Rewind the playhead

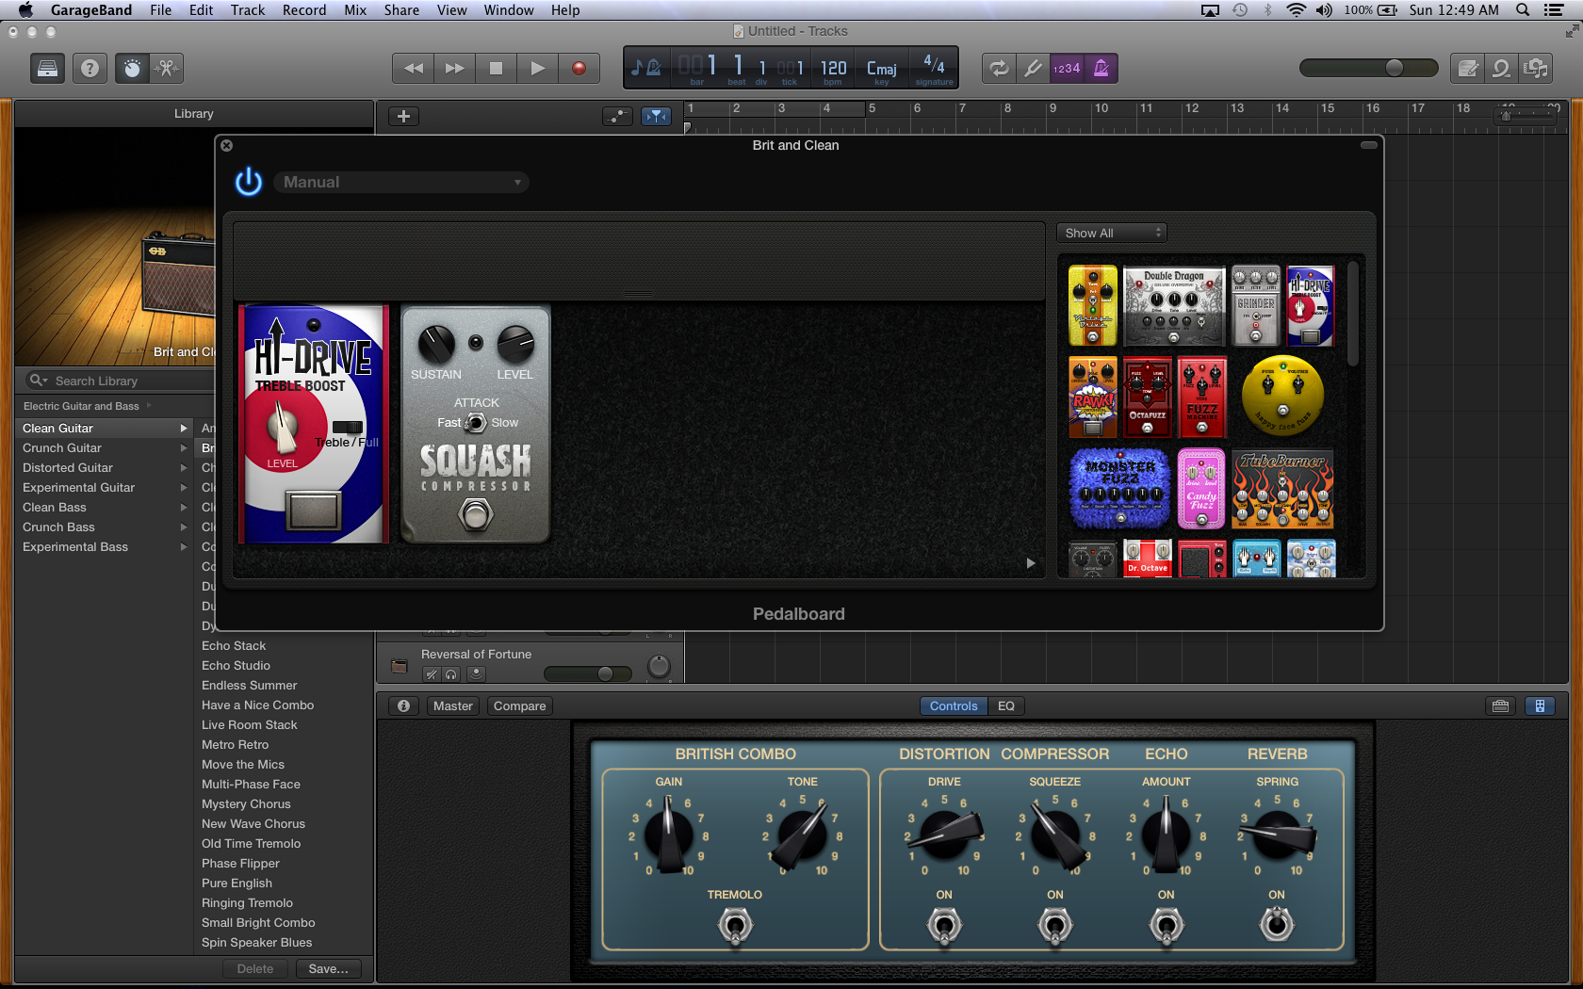(x=413, y=68)
